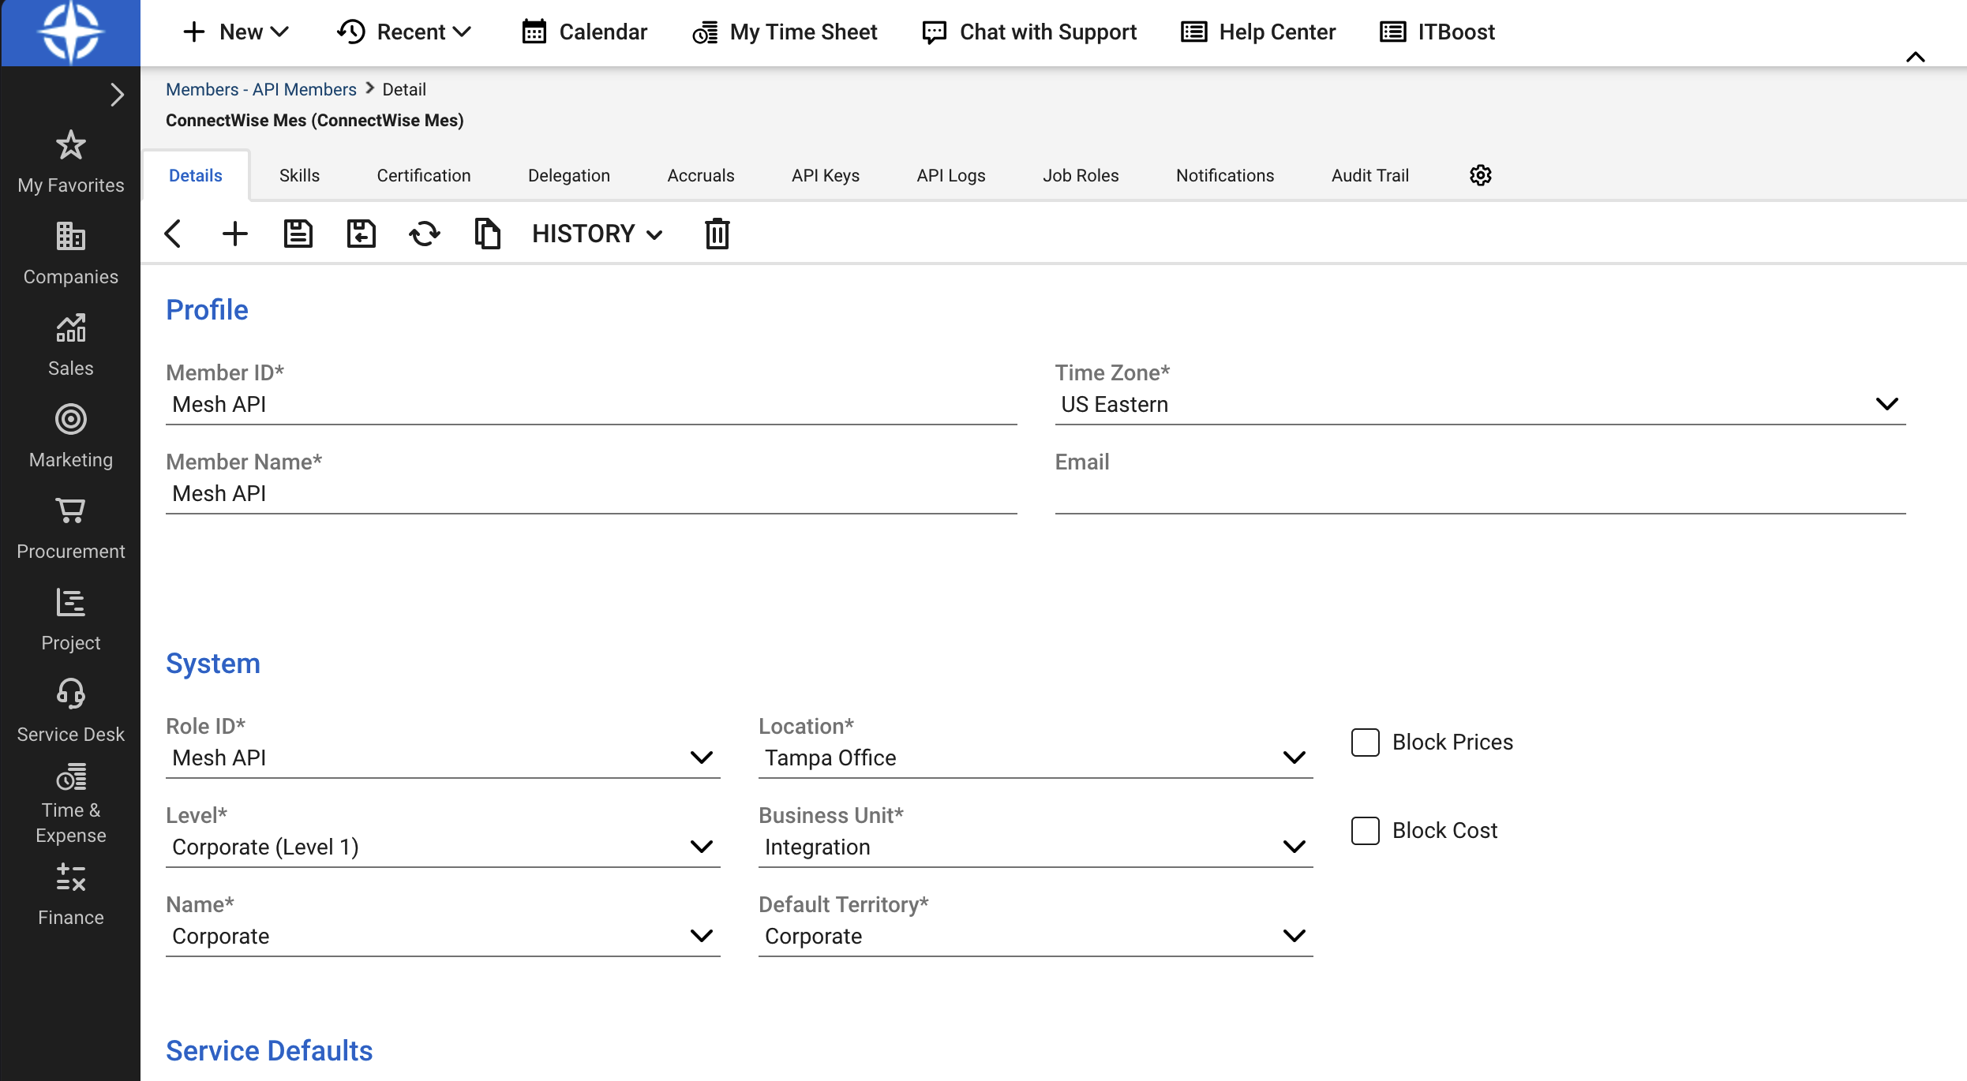Screen dimensions: 1967x1081
Task: Open the Name dropdown showing Corporate
Action: tap(443, 937)
